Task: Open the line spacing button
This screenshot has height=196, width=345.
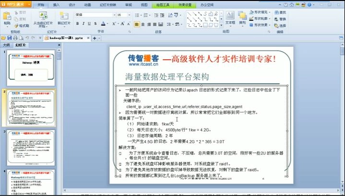Action: (x=169, y=24)
